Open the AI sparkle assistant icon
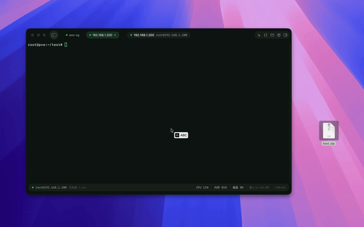 (x=259, y=35)
